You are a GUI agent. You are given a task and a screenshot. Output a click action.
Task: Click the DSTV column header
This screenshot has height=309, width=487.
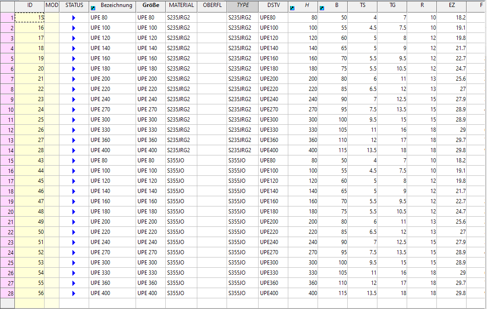point(273,6)
